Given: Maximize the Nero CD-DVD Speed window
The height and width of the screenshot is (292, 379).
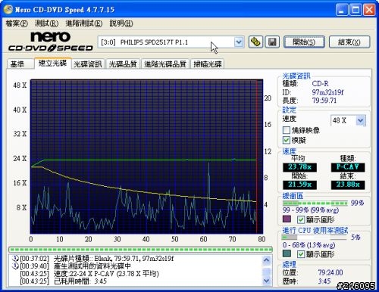Looking at the screenshot, I should pyautogui.click(x=356, y=10).
